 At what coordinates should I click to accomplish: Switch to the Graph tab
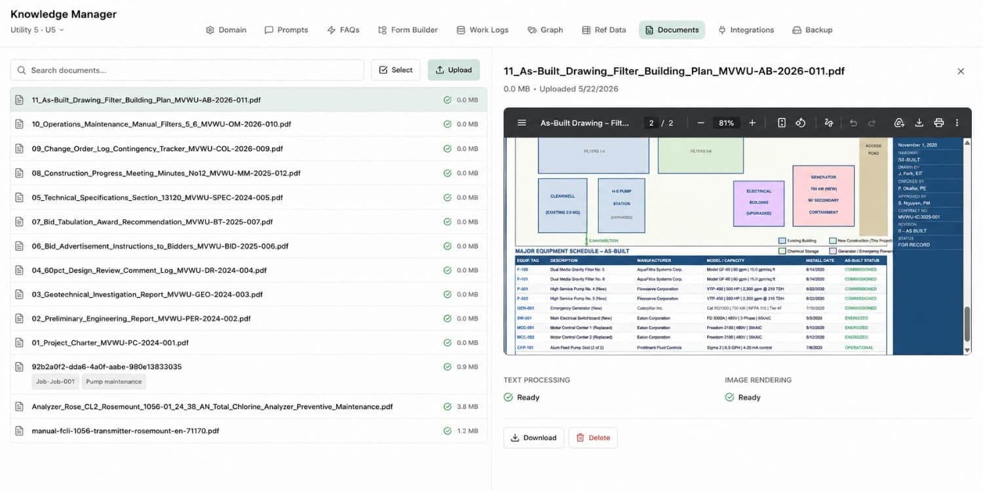click(x=545, y=29)
